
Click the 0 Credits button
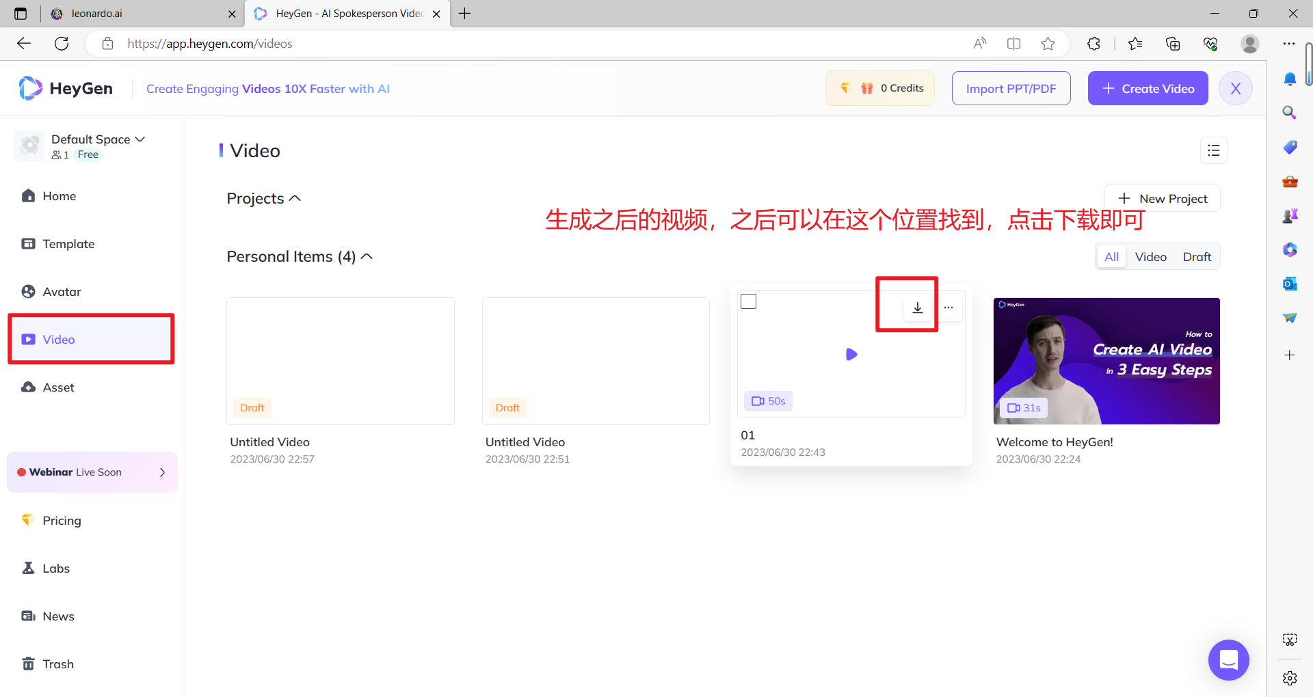click(880, 88)
